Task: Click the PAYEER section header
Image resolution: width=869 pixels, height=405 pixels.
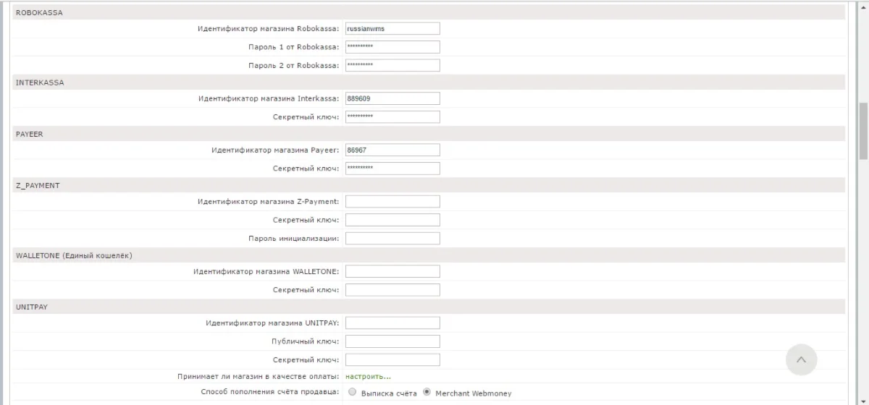Action: 429,134
